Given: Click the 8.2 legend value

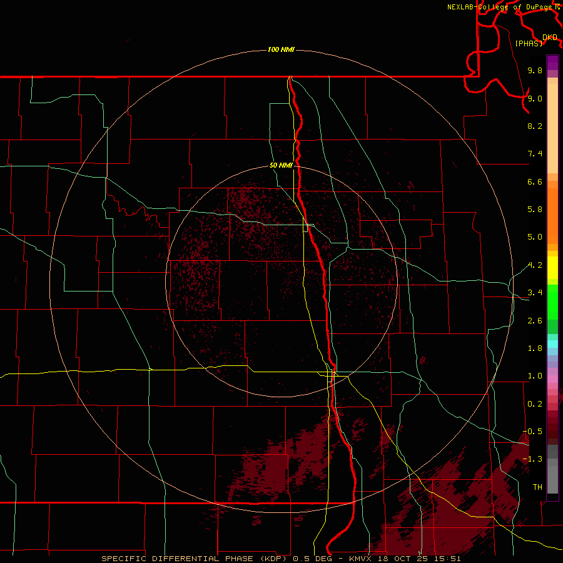Looking at the screenshot, I should pyautogui.click(x=535, y=126).
